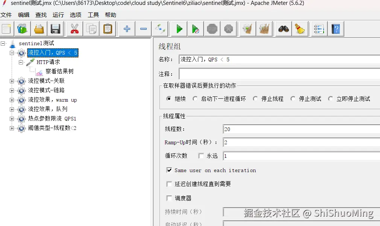Image resolution: width=380 pixels, height=226 pixels.
Task: Click the sentinel测试 flask icon
Action: tap(12, 44)
